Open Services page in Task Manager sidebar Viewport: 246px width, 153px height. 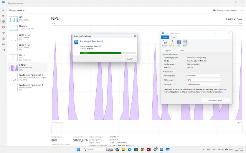4,50
